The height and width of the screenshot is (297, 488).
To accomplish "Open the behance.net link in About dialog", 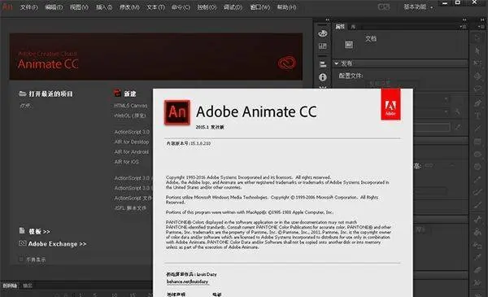I will click(187, 282).
